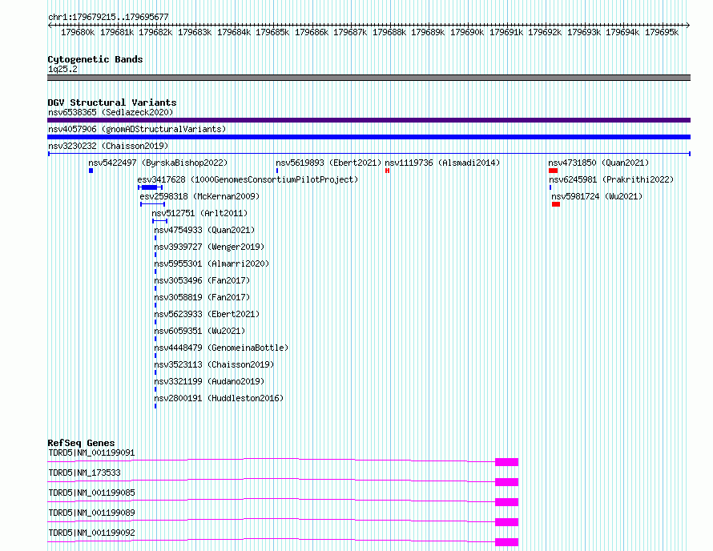Click esv2598318 (McKernan2009) label
This screenshot has height=551, width=713.
click(199, 196)
